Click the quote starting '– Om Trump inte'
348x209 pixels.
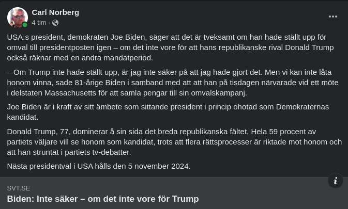coord(169,72)
